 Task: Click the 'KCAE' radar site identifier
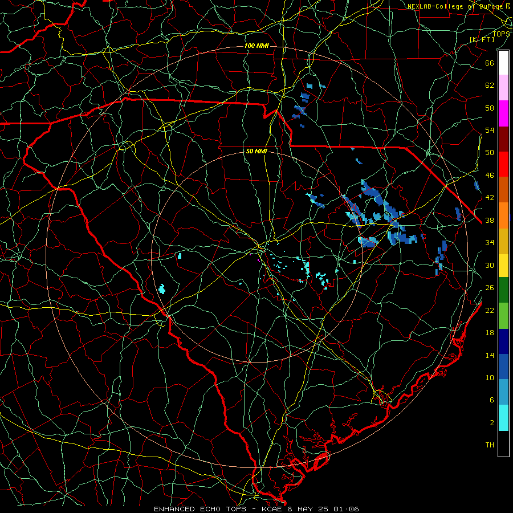click(272, 509)
